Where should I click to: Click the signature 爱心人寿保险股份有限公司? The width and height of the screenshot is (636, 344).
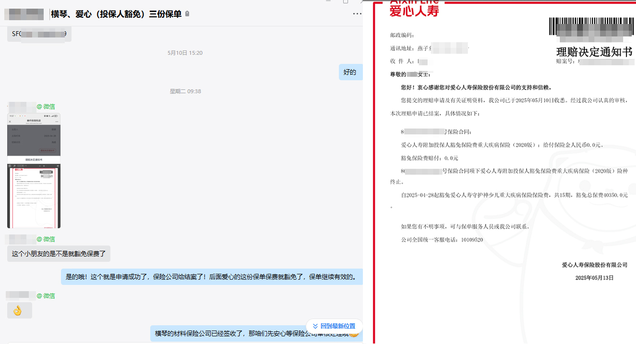click(x=595, y=265)
